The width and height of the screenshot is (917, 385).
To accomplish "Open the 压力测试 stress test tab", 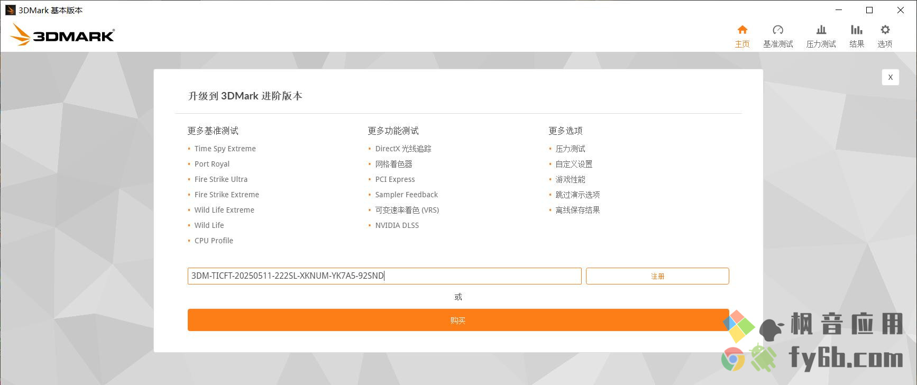I will 821,36.
